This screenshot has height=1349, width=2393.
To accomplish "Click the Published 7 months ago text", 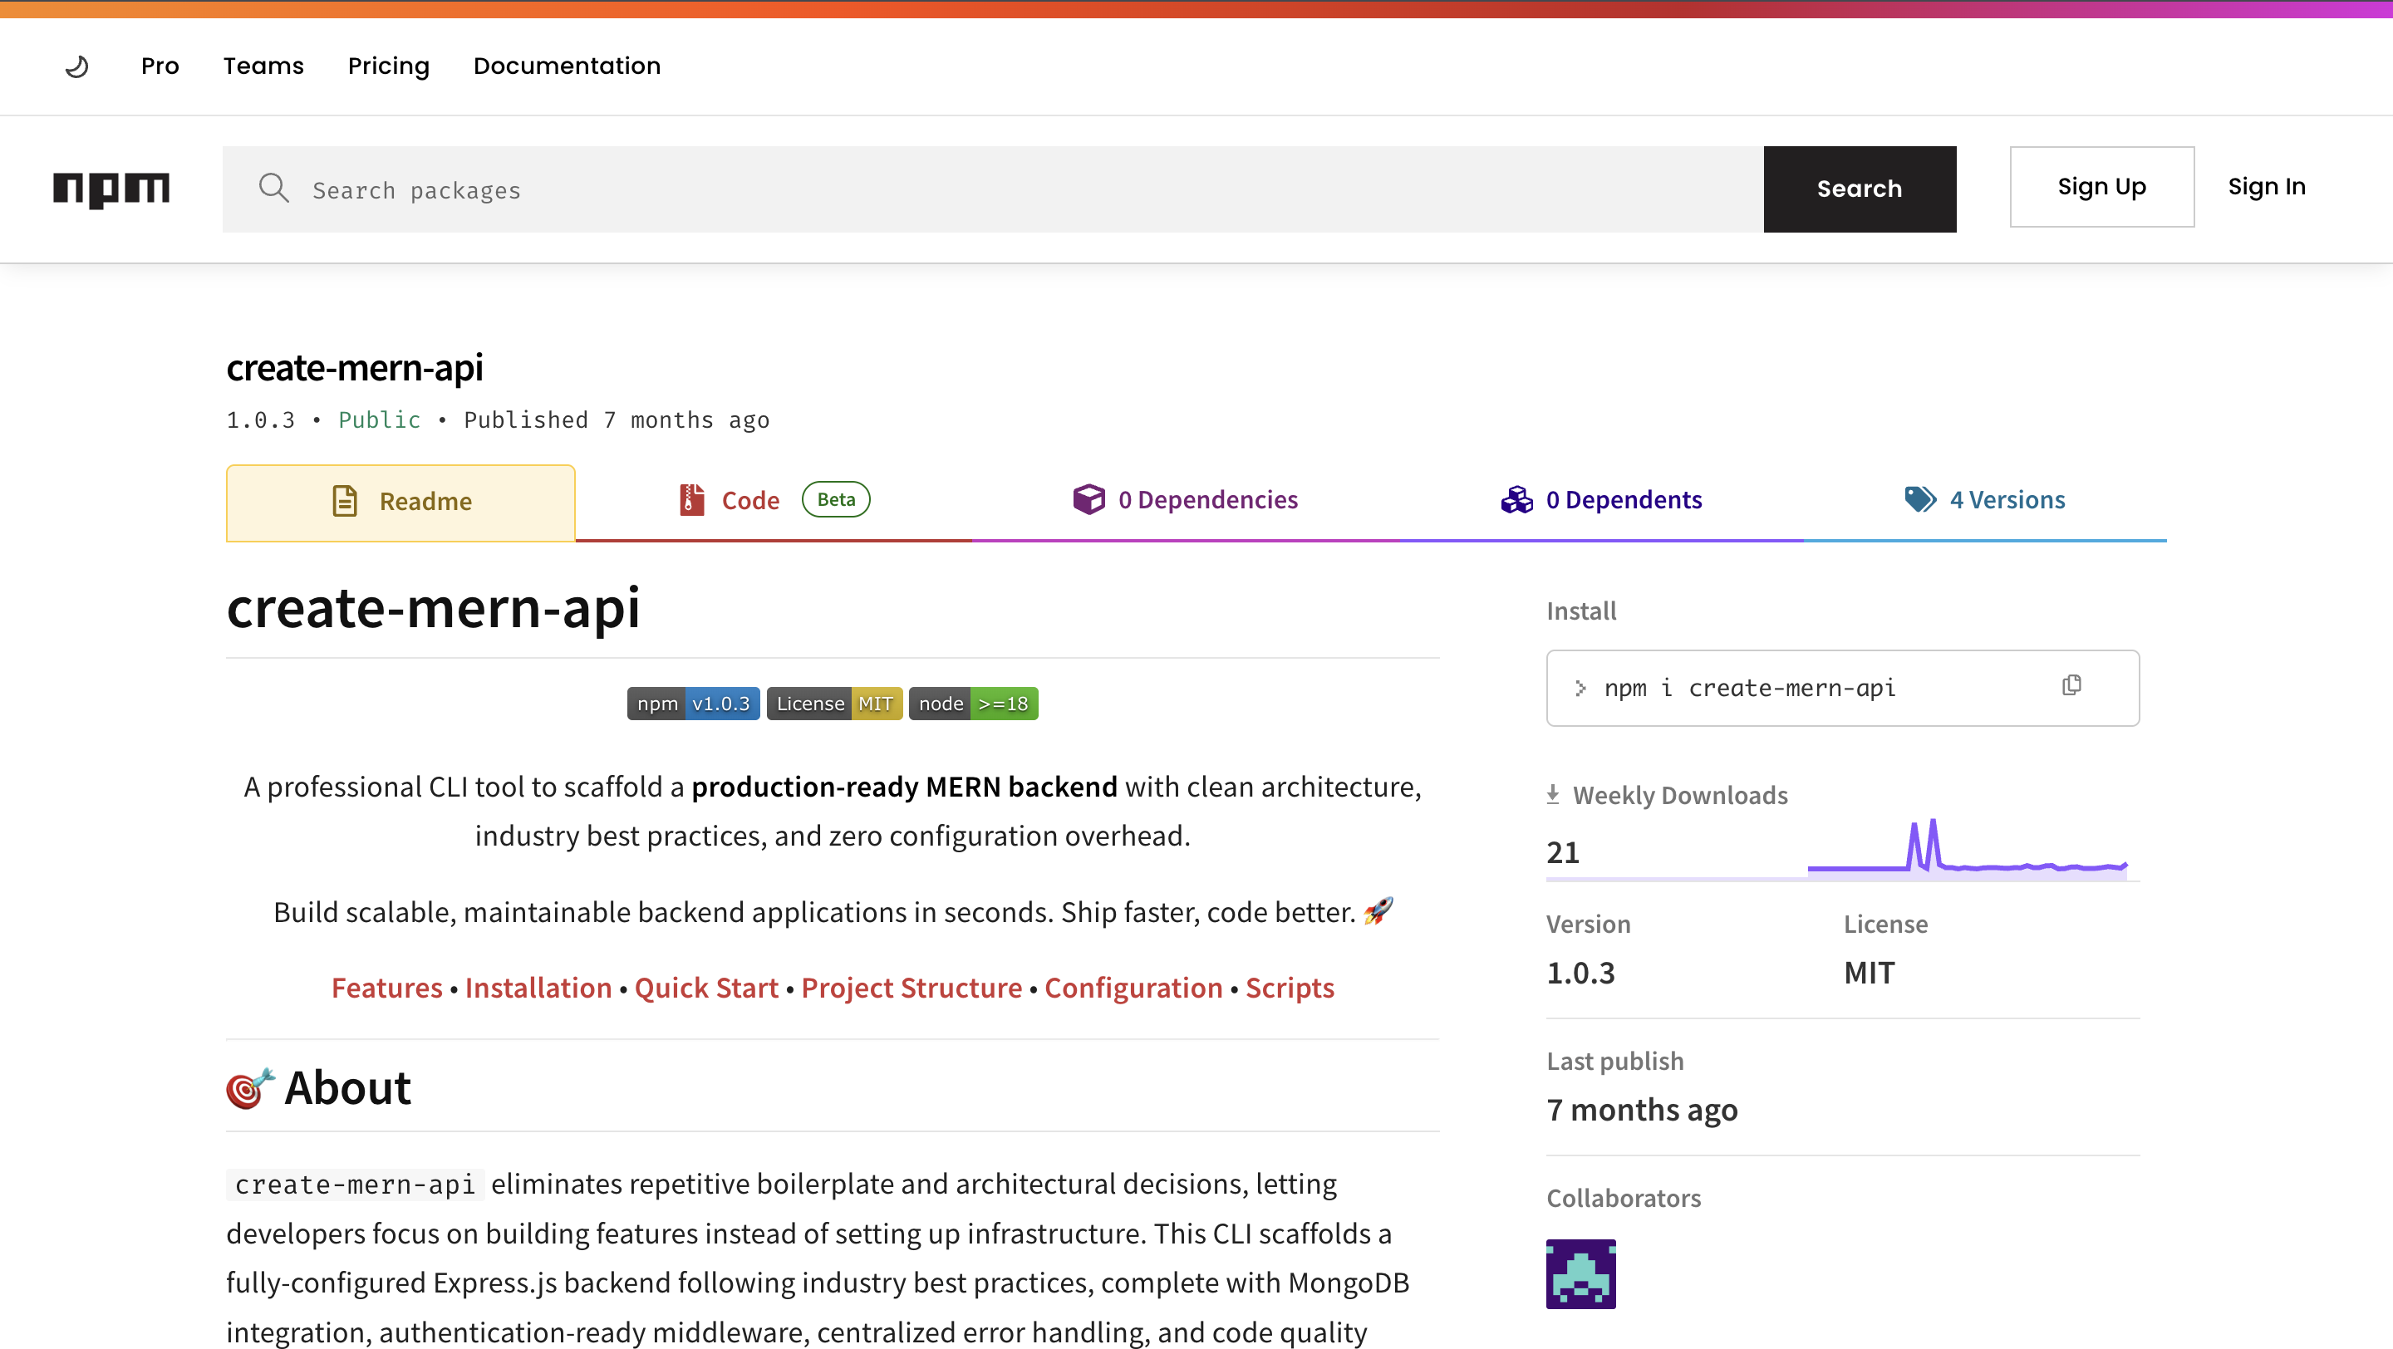I will [x=617, y=420].
